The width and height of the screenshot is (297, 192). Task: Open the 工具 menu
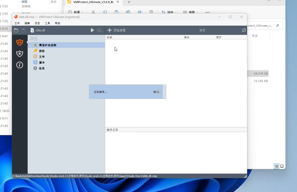[x=48, y=24]
